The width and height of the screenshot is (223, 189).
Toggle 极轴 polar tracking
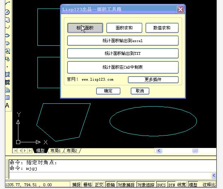[111, 185]
